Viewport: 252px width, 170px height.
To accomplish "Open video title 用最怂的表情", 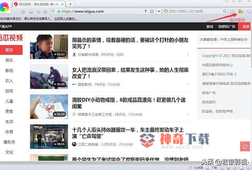I will [x=130, y=43].
